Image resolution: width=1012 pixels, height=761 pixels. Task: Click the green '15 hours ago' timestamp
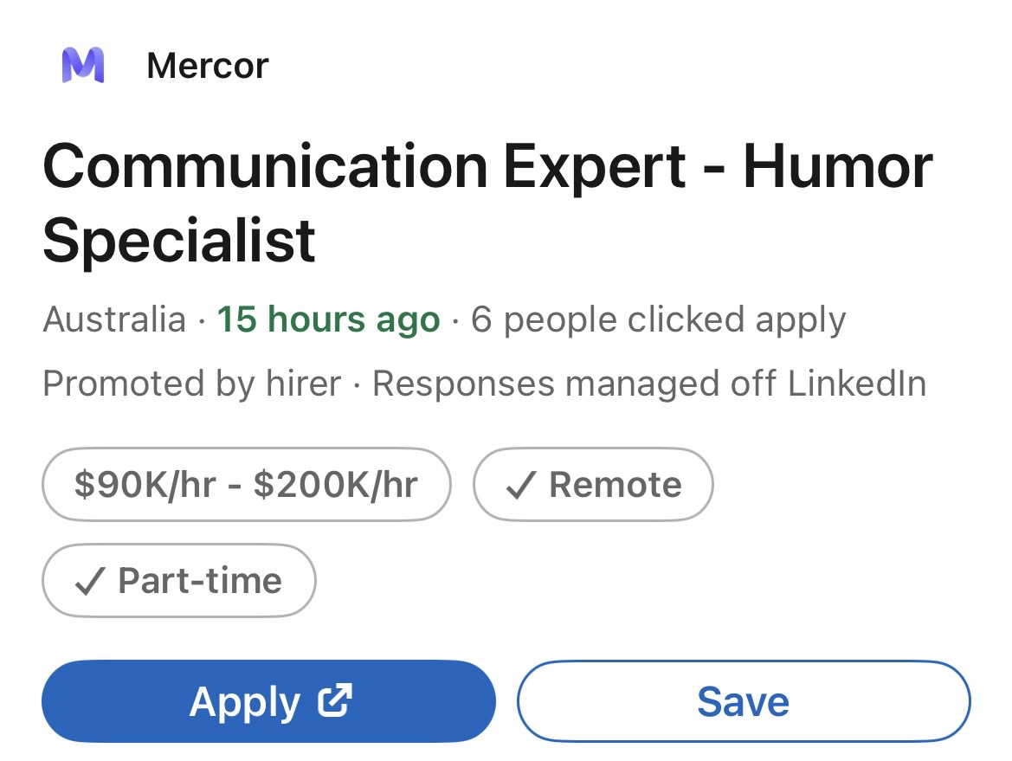(x=328, y=319)
